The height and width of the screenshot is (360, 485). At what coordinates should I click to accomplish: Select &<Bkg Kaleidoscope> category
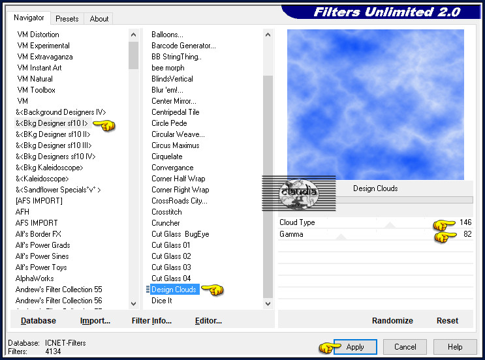(50, 168)
